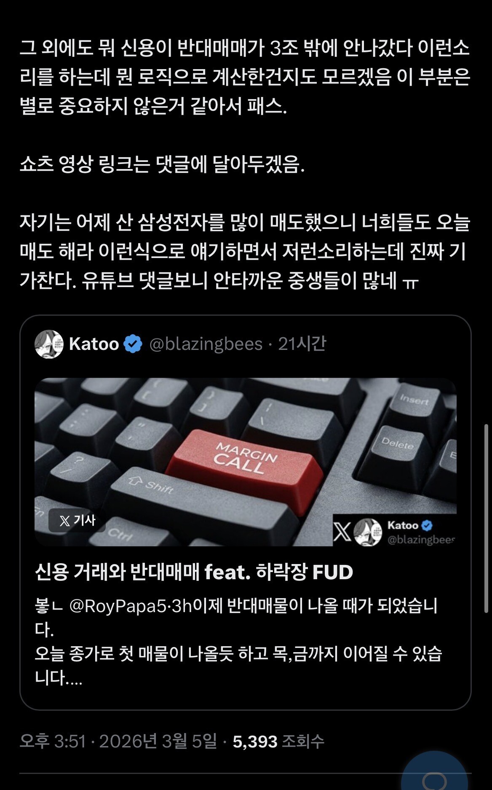Open the @blazingbees handle in quoted post

206,344
